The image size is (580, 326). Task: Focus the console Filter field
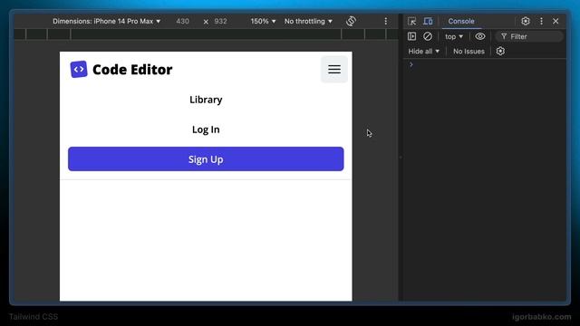pyautogui.click(x=529, y=36)
